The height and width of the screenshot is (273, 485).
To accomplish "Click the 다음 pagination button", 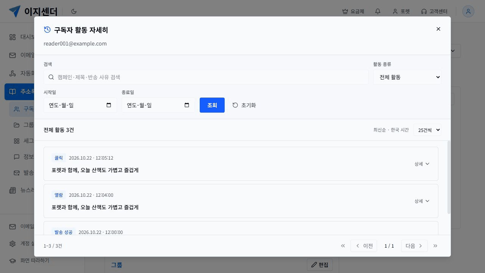I will coord(415,246).
